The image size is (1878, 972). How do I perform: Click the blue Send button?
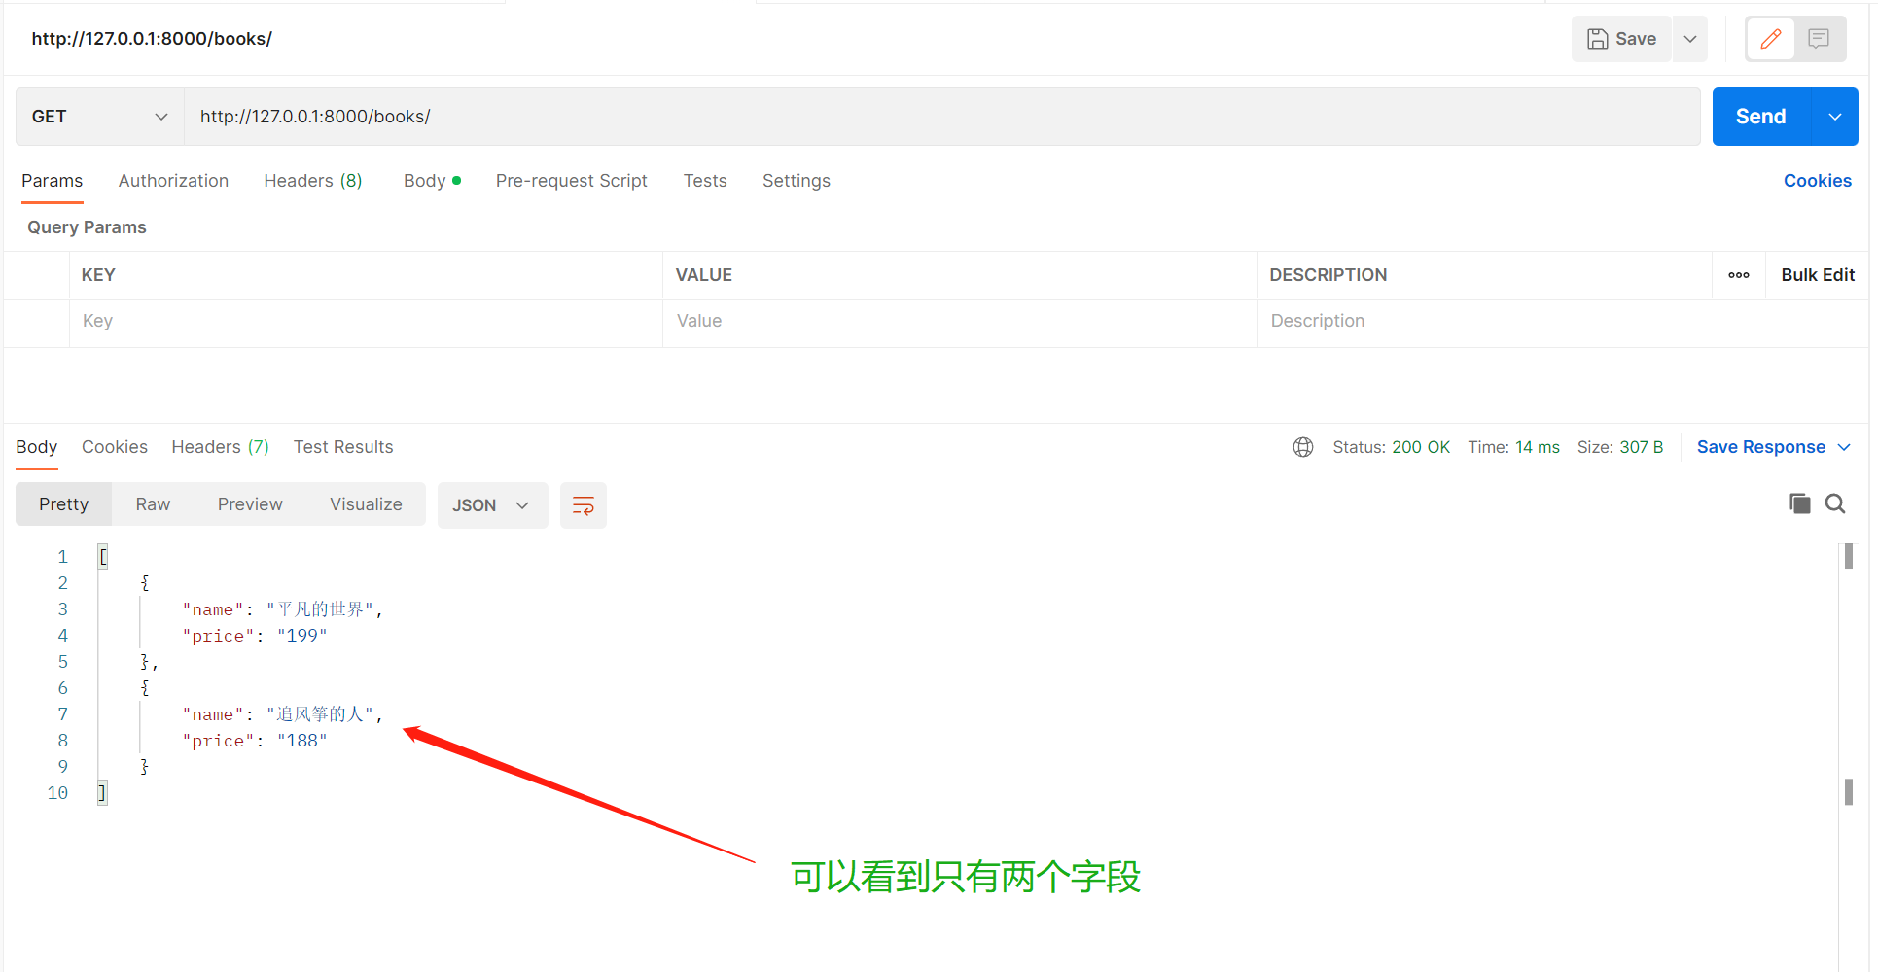pyautogui.click(x=1761, y=117)
